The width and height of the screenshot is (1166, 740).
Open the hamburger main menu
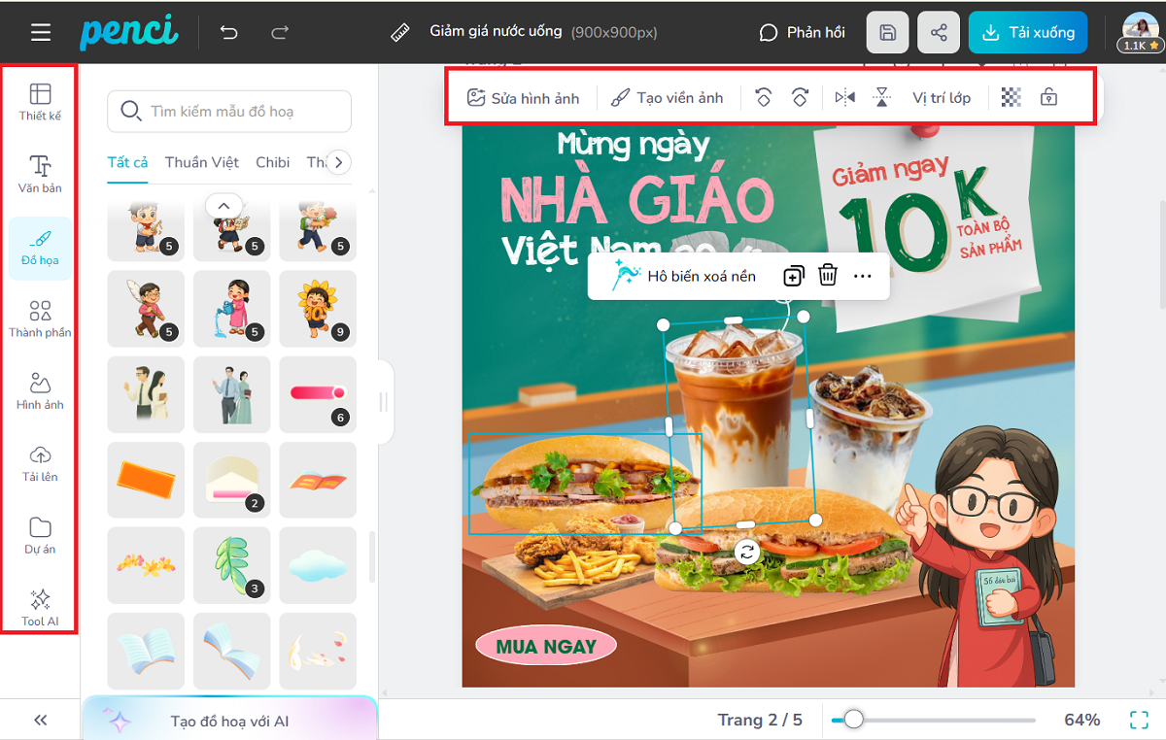40,32
